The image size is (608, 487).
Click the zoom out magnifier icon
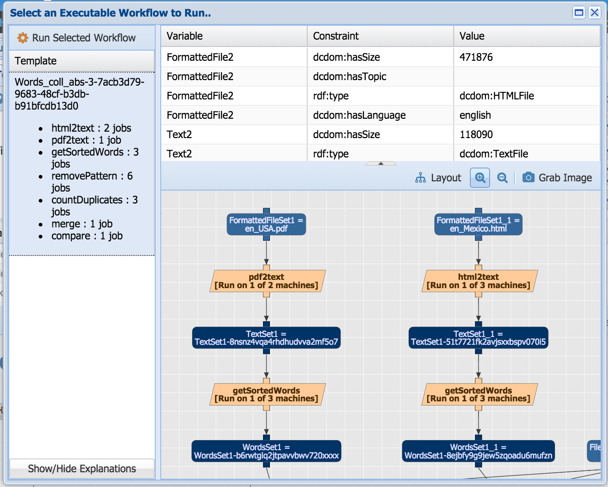[503, 178]
